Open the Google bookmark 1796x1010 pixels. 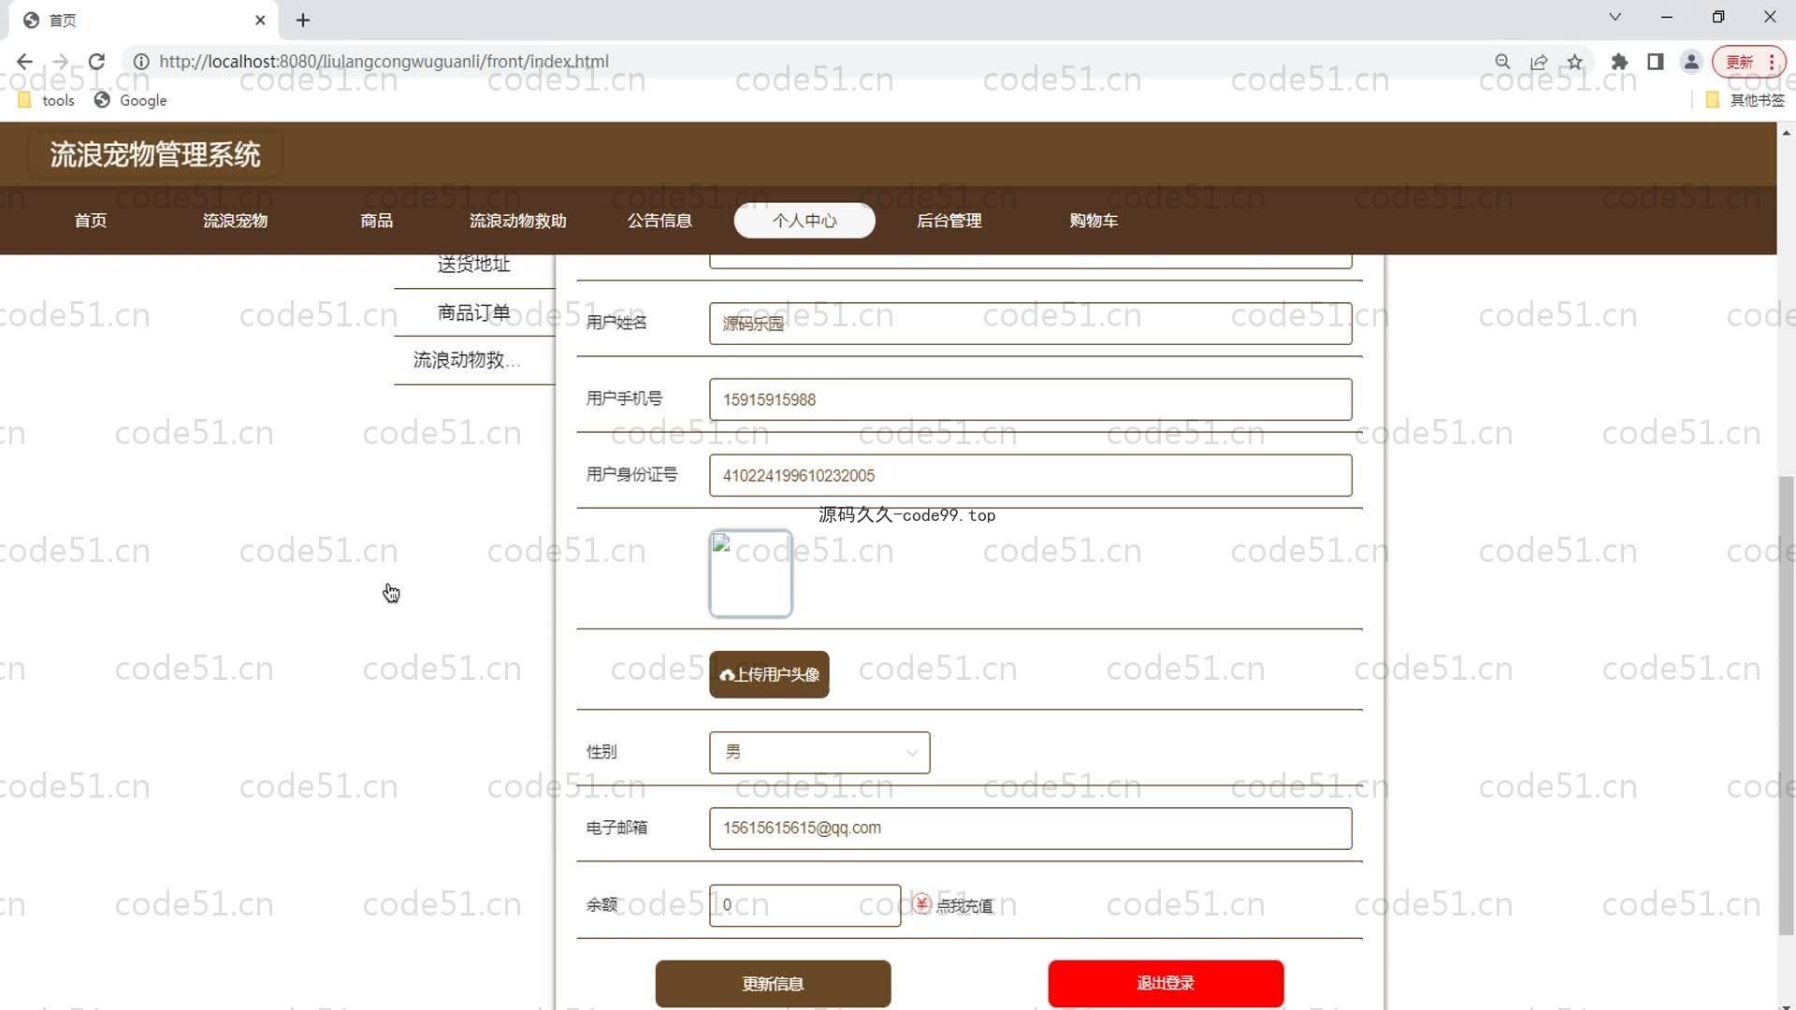130,100
